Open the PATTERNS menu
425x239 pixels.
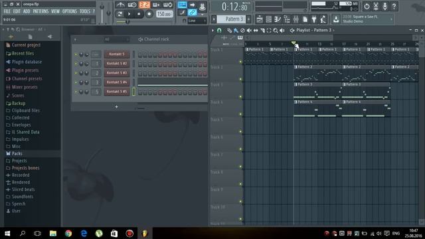[x=41, y=11]
